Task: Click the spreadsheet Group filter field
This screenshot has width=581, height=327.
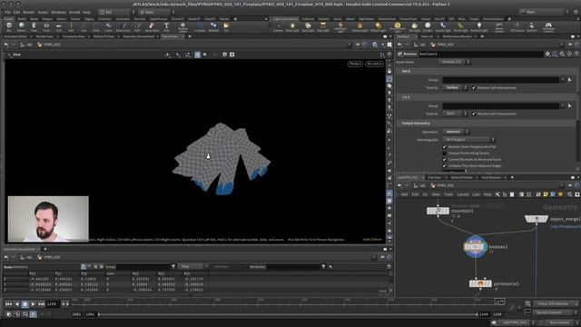Action: (x=143, y=266)
